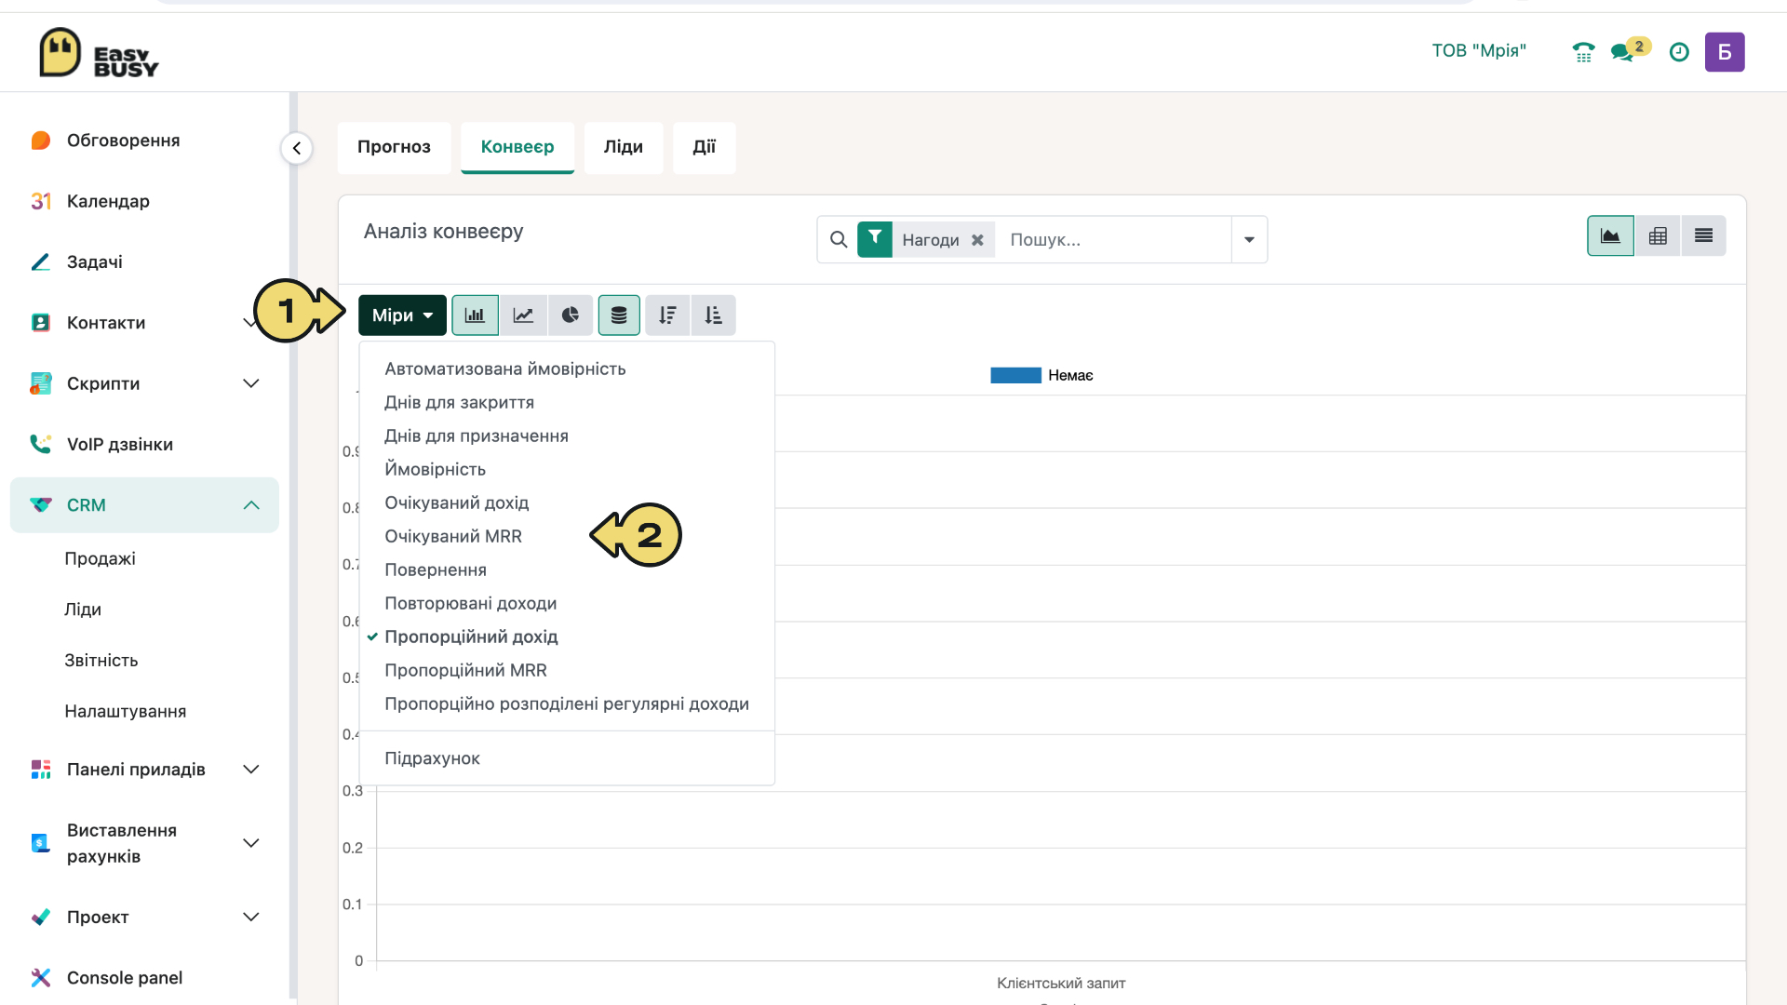
Task: Expand the Виставлення рахунків section
Action: [250, 843]
